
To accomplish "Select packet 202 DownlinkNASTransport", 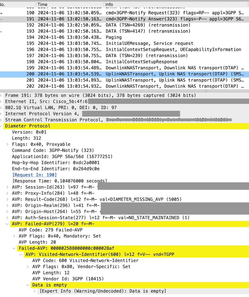I will click(124, 86).
